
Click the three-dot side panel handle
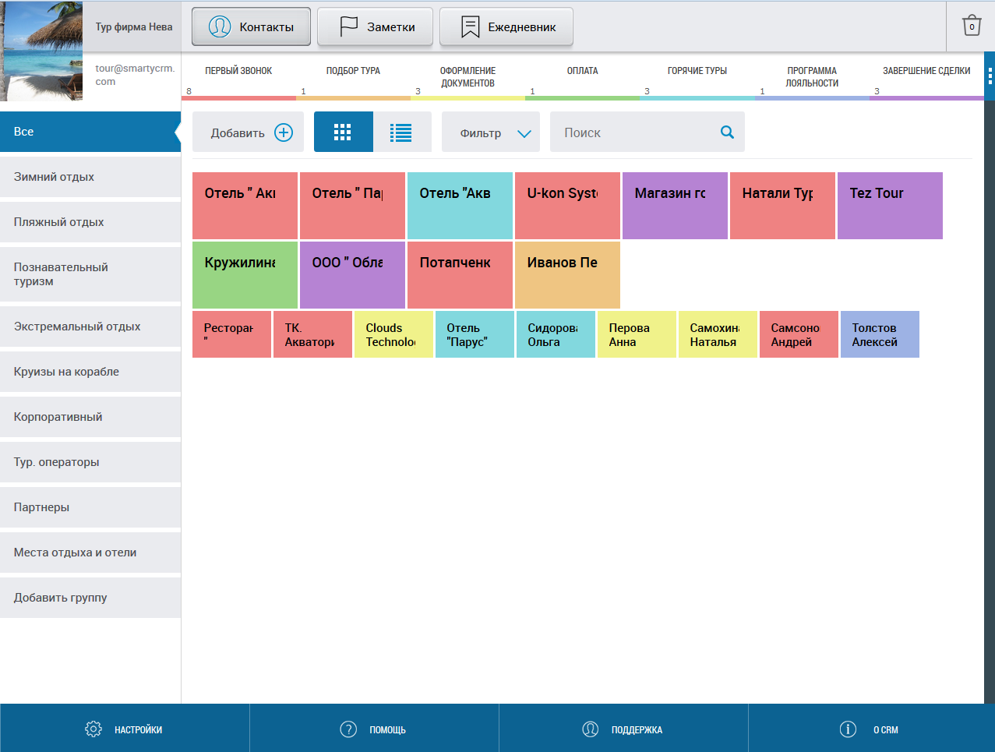pyautogui.click(x=990, y=76)
